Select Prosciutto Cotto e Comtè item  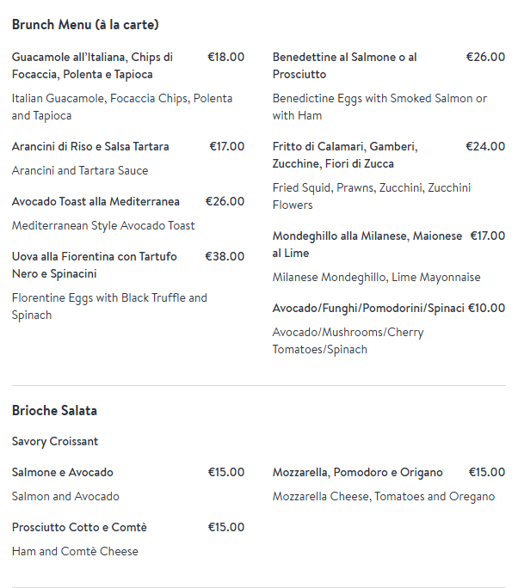click(x=79, y=527)
